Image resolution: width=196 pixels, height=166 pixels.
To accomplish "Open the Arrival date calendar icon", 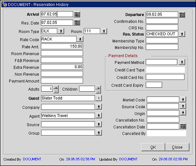I will [77, 14].
